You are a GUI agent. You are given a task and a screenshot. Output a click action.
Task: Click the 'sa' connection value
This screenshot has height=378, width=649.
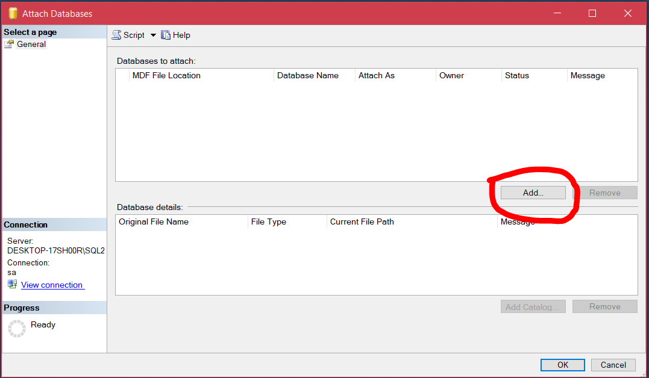[11, 273]
